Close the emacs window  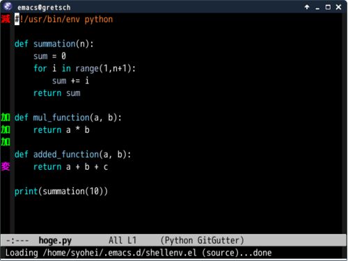[x=338, y=7]
